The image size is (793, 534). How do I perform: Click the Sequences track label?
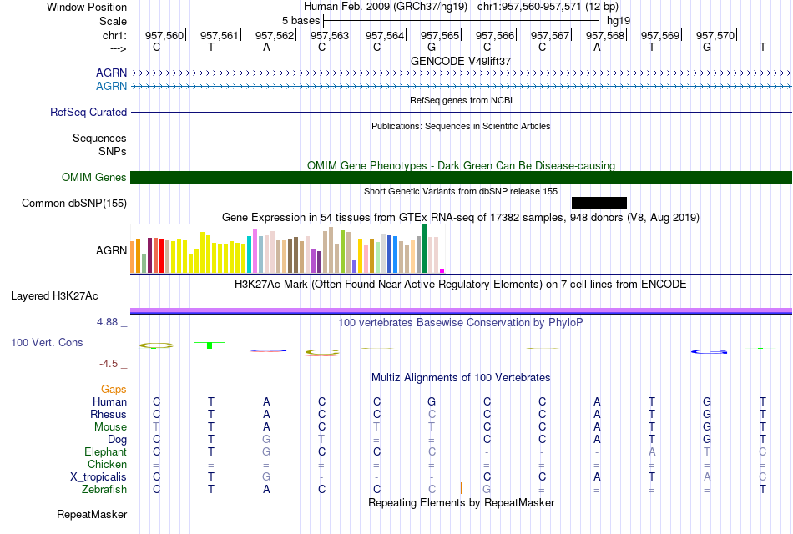[99, 138]
